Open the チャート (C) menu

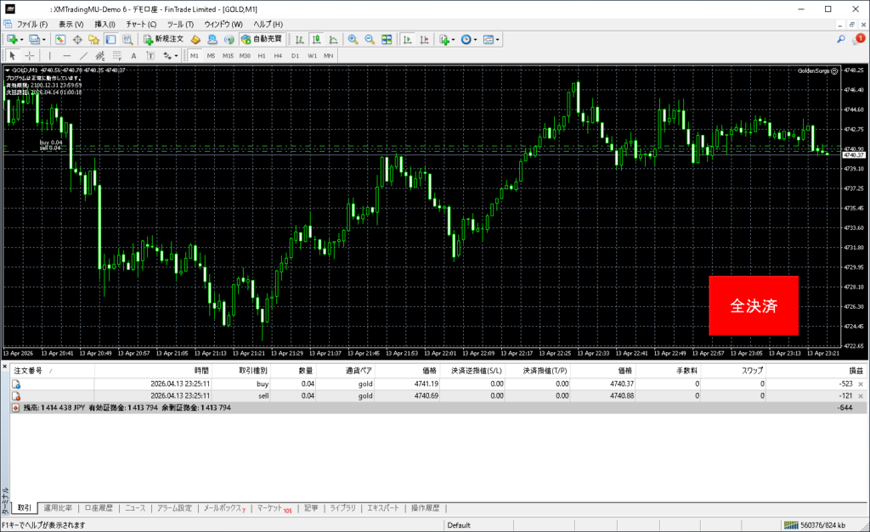140,24
